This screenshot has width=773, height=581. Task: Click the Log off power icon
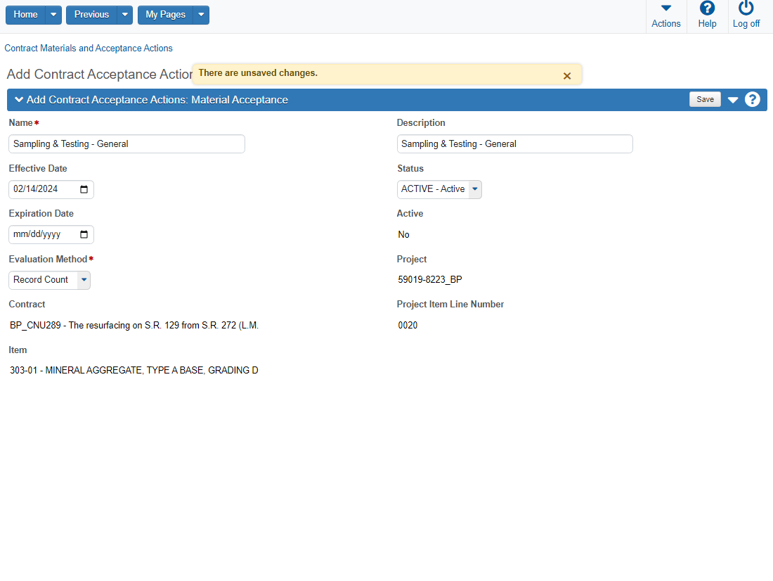[746, 8]
